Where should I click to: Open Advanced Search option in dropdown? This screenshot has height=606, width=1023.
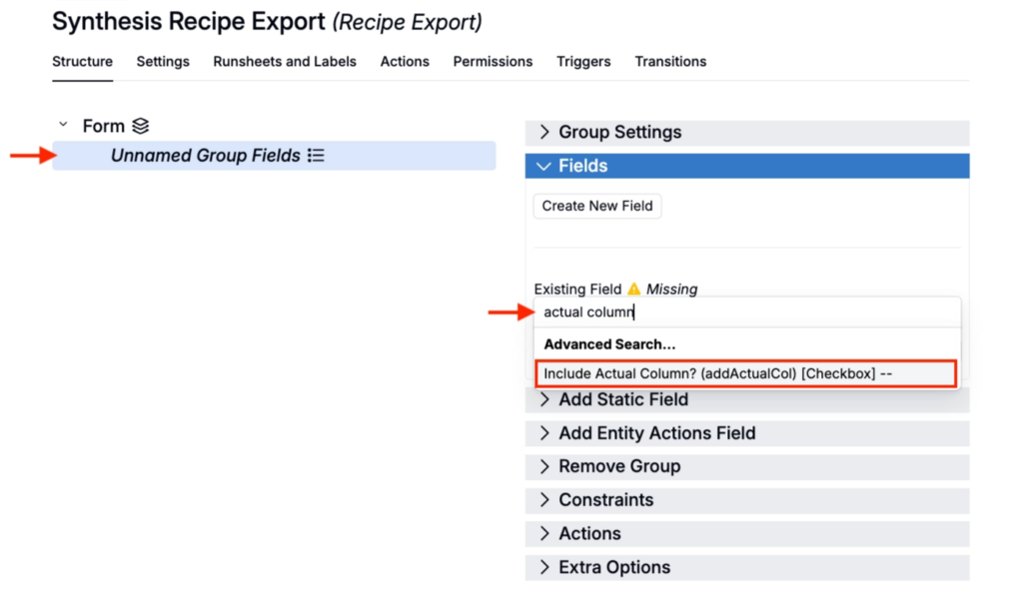click(609, 344)
